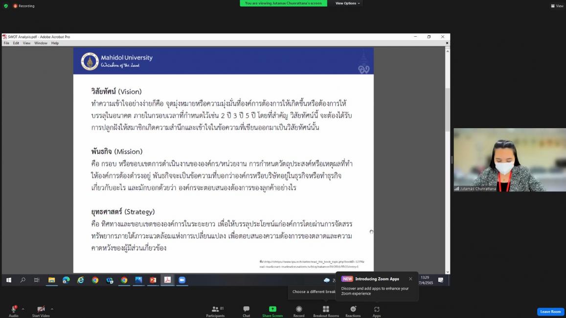Open the Chat panel
The width and height of the screenshot is (566, 318).
(x=246, y=311)
